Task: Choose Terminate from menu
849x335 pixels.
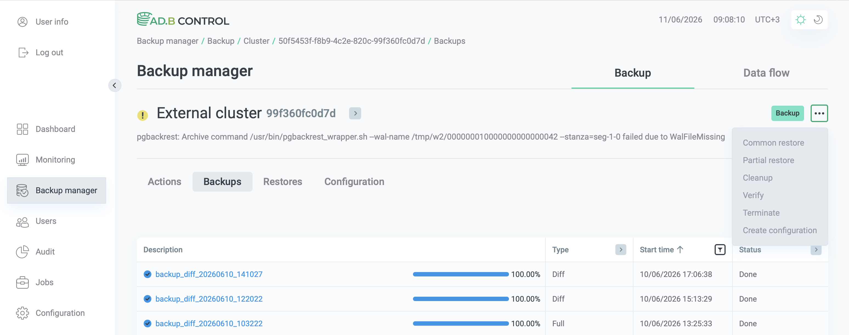Action: point(761,213)
